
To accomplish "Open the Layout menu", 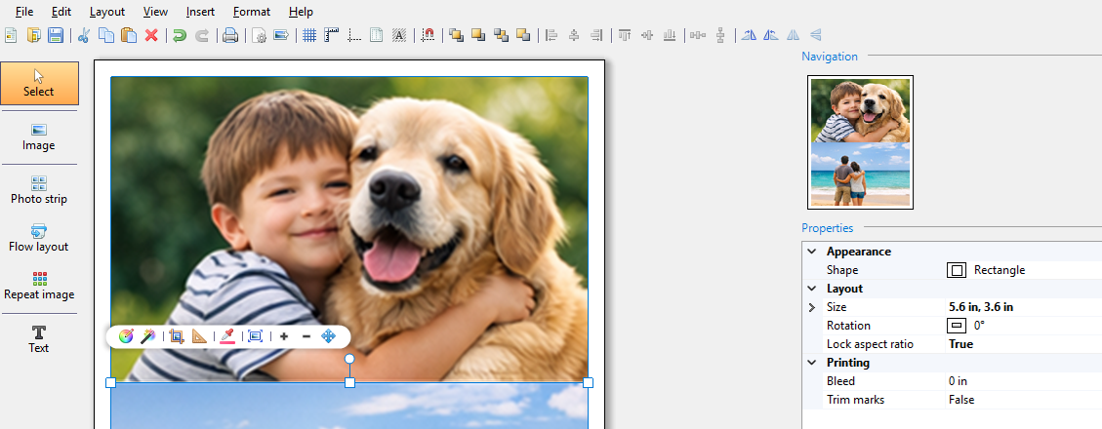I will pos(107,12).
